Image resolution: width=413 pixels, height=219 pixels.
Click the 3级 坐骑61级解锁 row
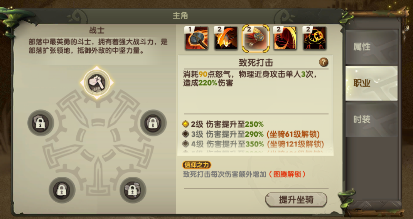[251, 134]
